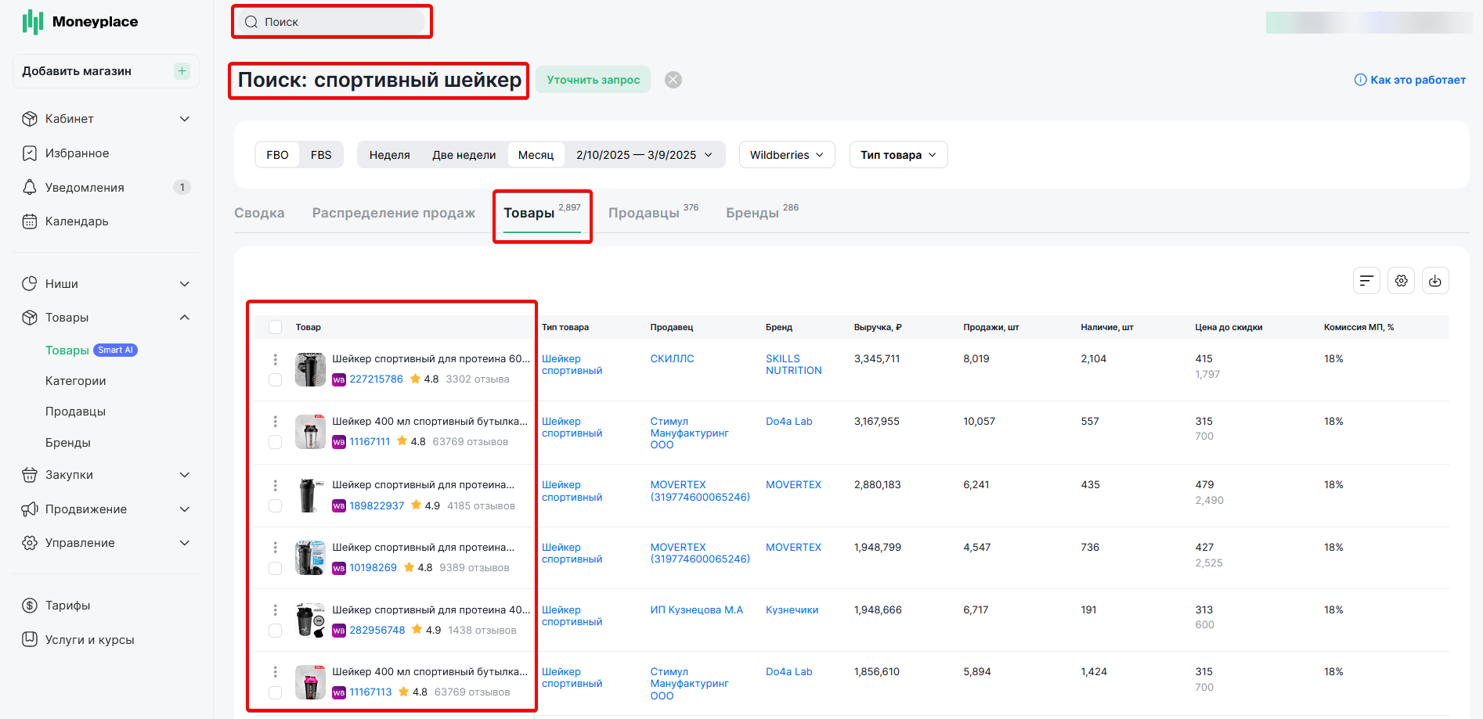Click the download export icon above table

click(x=1434, y=281)
